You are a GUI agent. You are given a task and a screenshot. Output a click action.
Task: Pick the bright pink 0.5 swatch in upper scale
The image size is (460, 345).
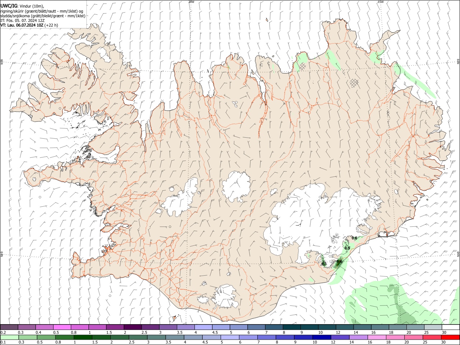[x=62, y=327]
